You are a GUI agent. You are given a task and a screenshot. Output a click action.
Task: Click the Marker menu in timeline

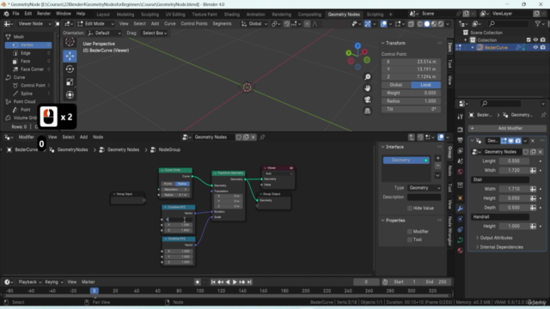pos(88,282)
